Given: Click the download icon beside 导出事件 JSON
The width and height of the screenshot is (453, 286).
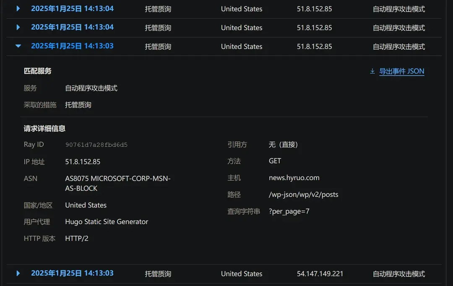Looking at the screenshot, I should tap(372, 71).
